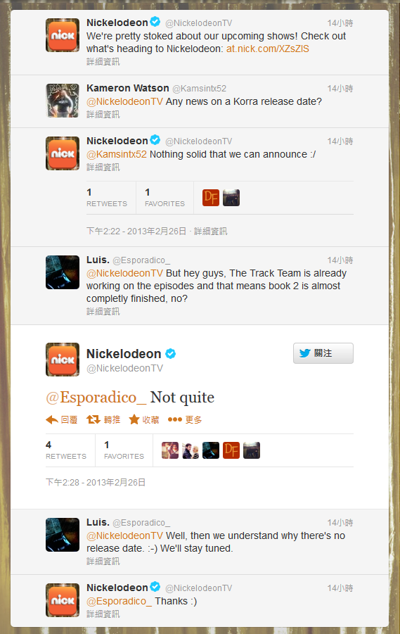Click the reply arrow icon under Not quite
Viewport: 400px width, 634px height.
pyautogui.click(x=52, y=419)
